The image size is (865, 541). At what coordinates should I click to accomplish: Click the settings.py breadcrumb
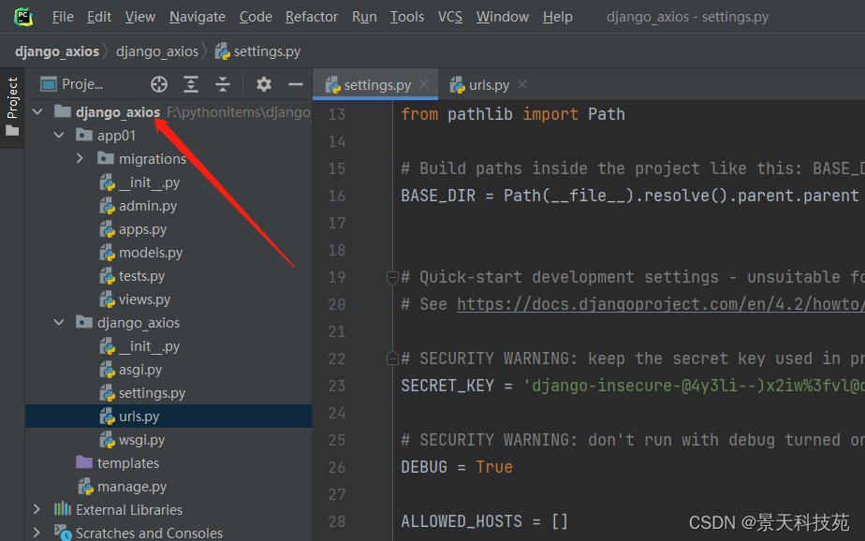tap(258, 51)
